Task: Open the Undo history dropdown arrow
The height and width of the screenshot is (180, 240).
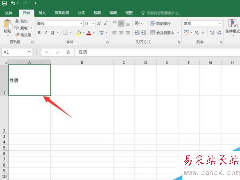Action: pos(18,3)
